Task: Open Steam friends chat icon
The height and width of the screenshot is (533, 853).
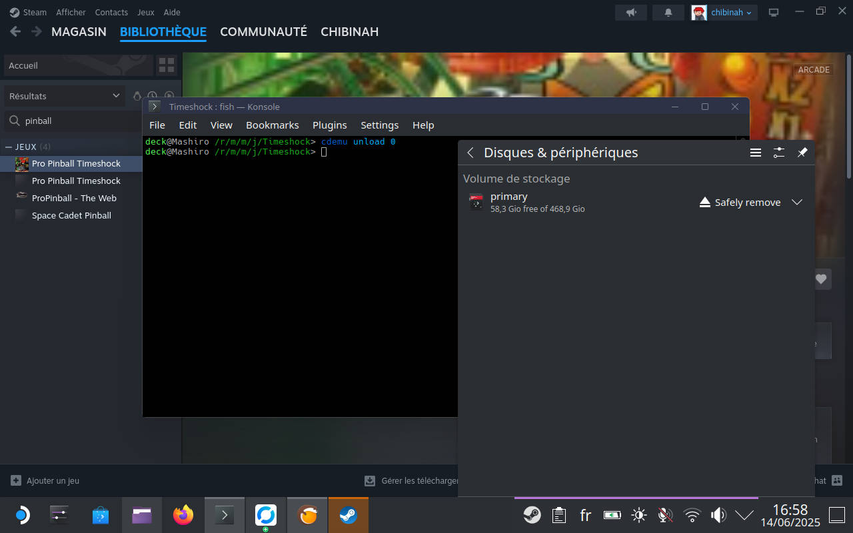Action: [838, 480]
